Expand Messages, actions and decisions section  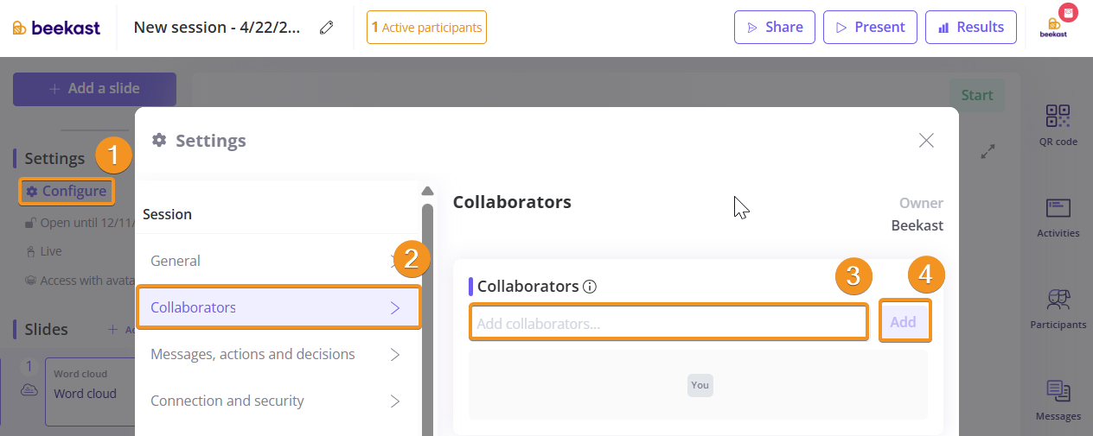[x=394, y=354]
